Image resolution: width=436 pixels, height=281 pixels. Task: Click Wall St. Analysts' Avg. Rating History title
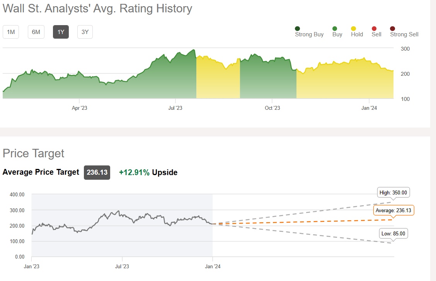tap(97, 9)
